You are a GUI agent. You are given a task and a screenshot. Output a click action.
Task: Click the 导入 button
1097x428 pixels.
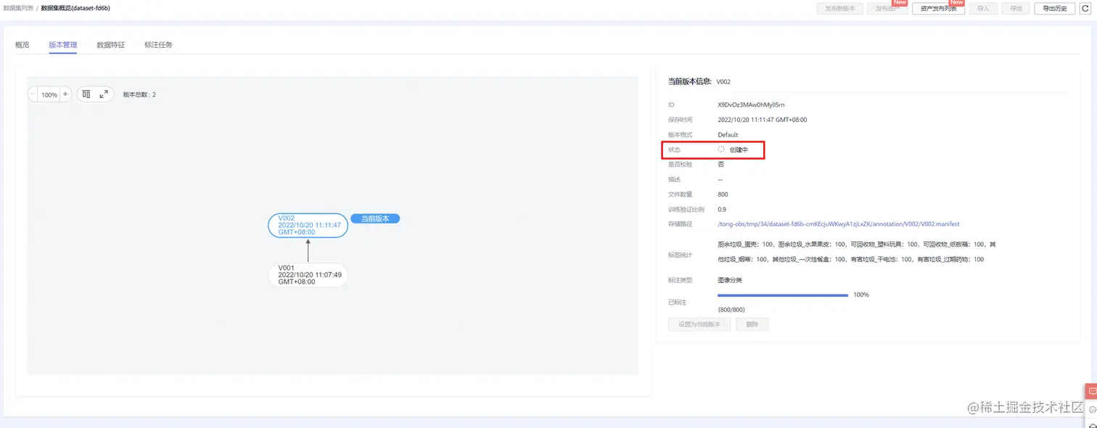983,9
